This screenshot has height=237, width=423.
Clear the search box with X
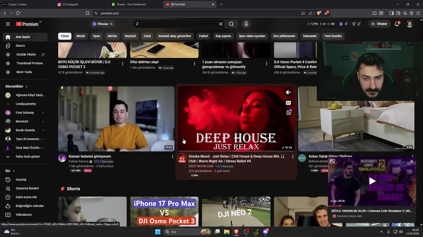point(221,24)
